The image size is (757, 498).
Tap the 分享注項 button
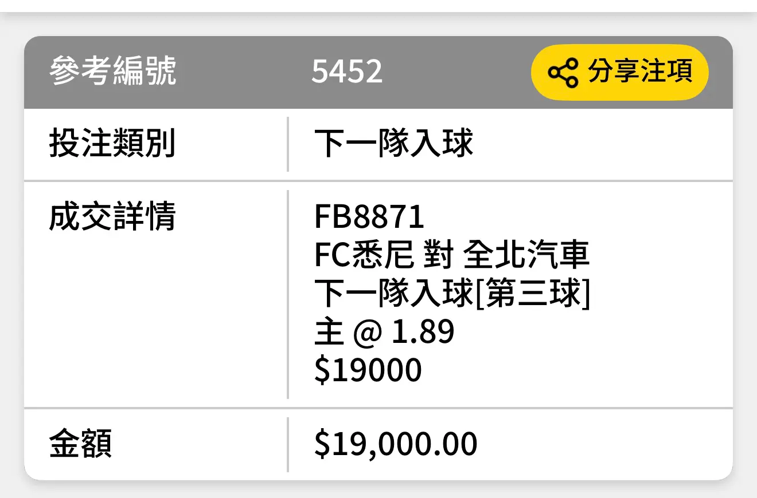[x=620, y=72]
